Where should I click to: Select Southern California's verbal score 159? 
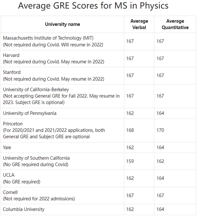[130, 161]
